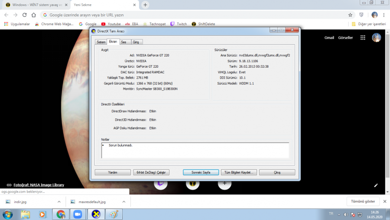Open Chrome Web Mağazası bookmark

[54, 24]
